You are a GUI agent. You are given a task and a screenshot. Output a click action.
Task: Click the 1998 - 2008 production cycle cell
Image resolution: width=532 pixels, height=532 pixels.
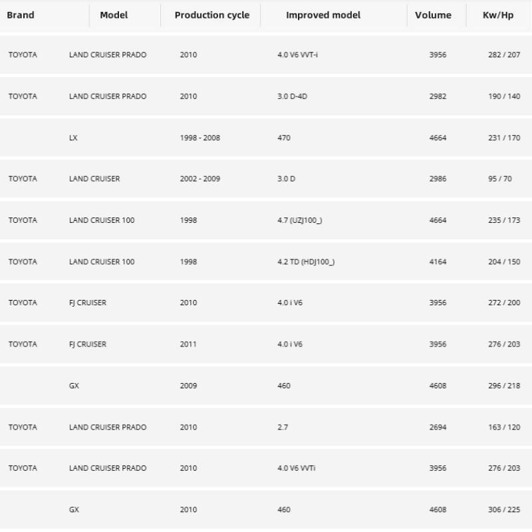pyautogui.click(x=199, y=138)
